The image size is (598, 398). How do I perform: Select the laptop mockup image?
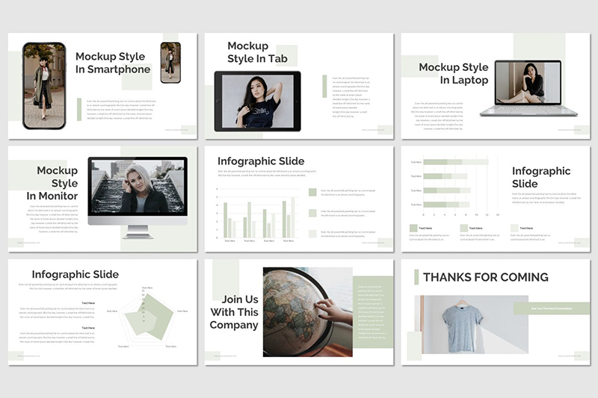(x=528, y=88)
